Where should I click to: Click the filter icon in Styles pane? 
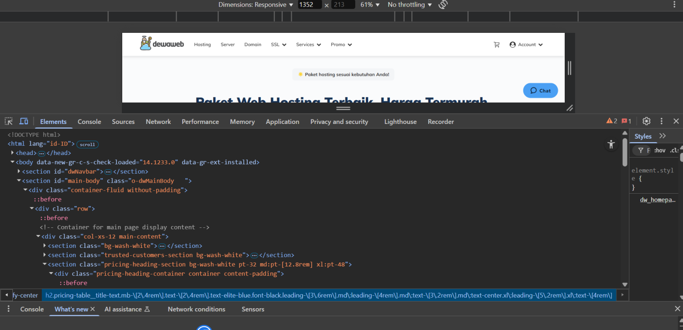tap(641, 150)
